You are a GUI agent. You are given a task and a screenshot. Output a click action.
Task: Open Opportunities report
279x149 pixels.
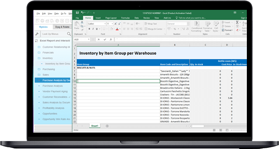tap(49, 114)
